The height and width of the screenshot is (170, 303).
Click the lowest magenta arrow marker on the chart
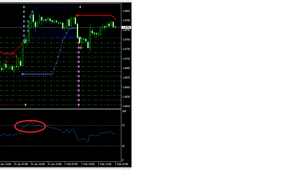pyautogui.click(x=79, y=105)
